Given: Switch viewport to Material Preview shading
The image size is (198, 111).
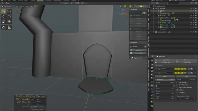Looking at the screenshot, I should click(143, 6).
